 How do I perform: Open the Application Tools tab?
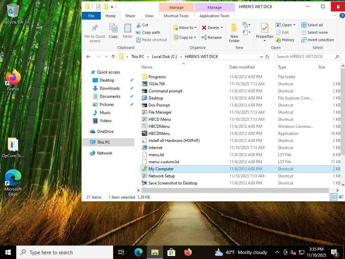[214, 16]
